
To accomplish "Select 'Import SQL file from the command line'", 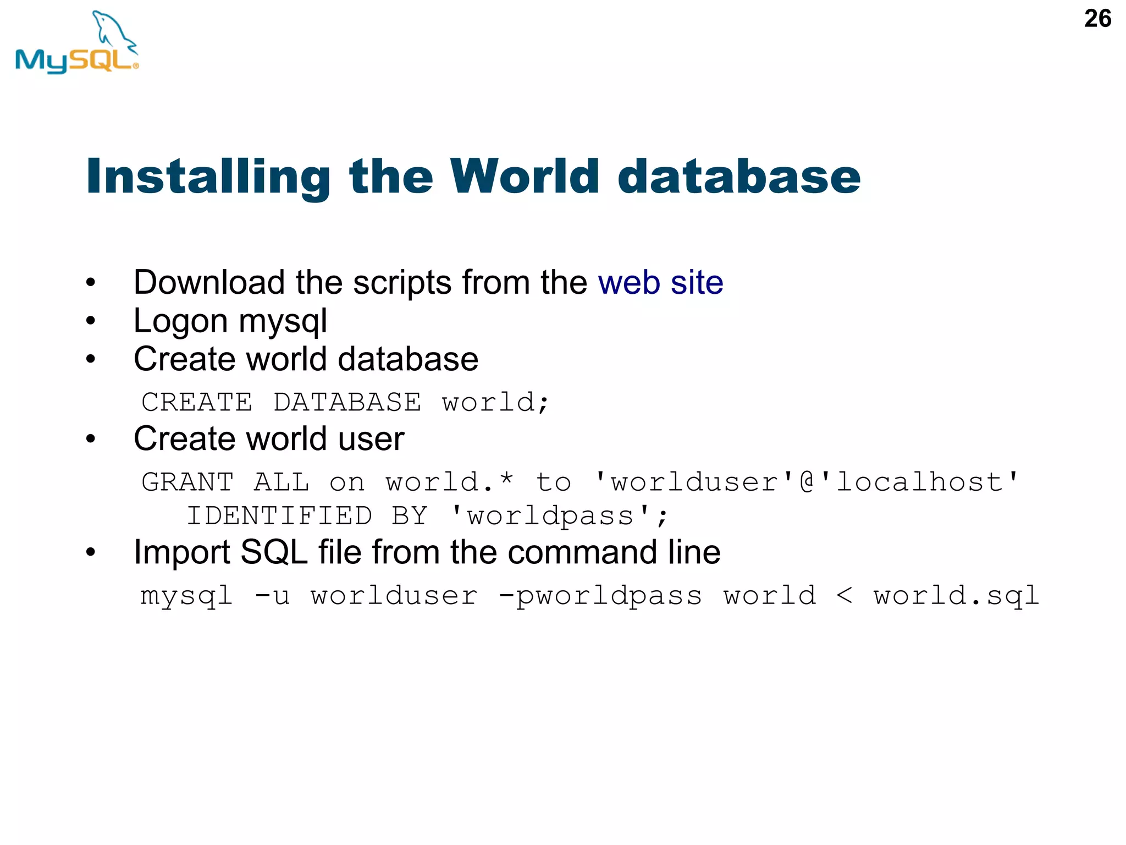I will (427, 552).
